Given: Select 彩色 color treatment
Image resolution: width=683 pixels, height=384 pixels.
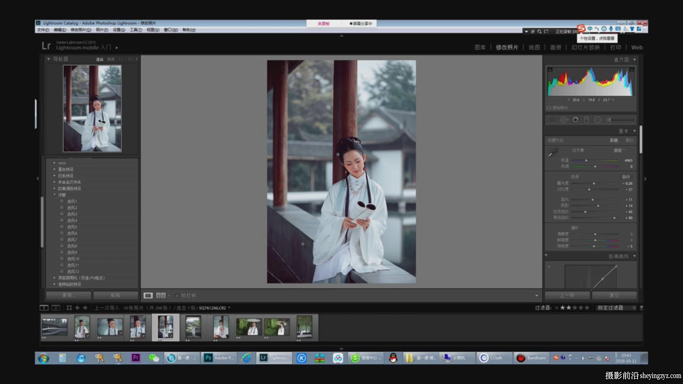Looking at the screenshot, I should coord(614,140).
